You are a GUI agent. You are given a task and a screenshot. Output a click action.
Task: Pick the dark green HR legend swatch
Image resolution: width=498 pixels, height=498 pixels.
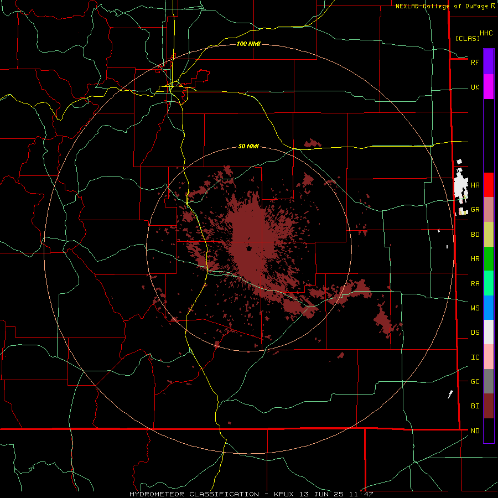(489, 259)
